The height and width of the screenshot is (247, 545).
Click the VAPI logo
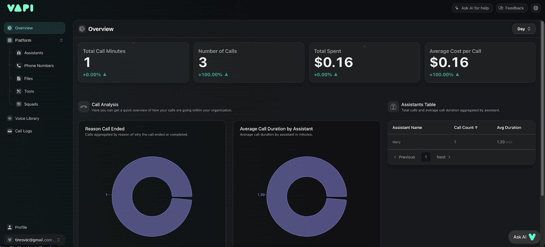tap(20, 8)
